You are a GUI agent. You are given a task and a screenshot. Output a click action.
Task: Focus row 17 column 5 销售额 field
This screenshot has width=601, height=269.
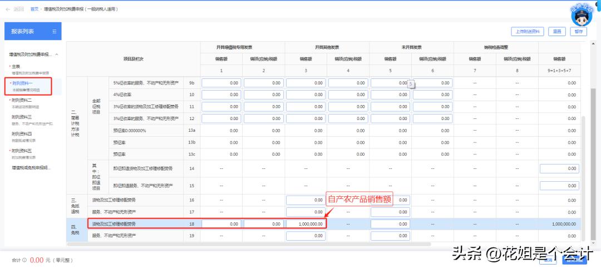390,212
